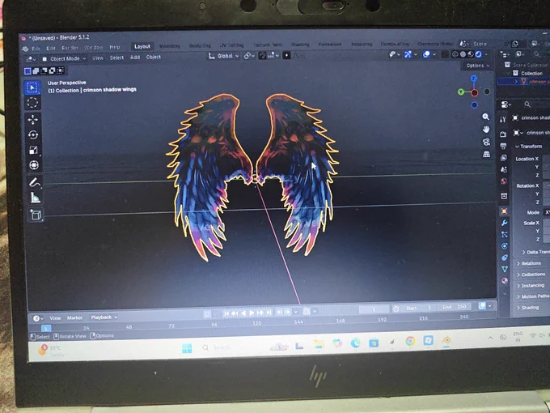Expand the Relations panel
The height and width of the screenshot is (413, 550).
[529, 263]
